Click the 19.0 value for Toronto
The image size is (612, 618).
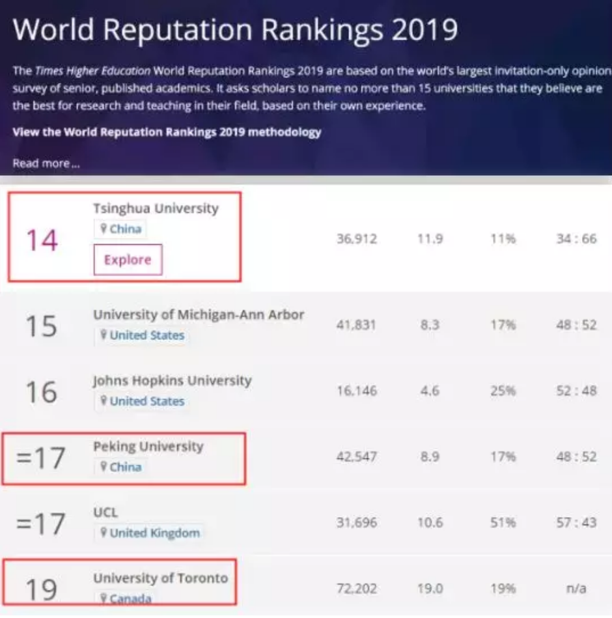[x=430, y=589]
